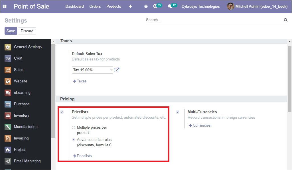Image resolution: width=292 pixels, height=170 pixels.
Task: Open the messages chat icon with 17 badge
Action: 172,6
